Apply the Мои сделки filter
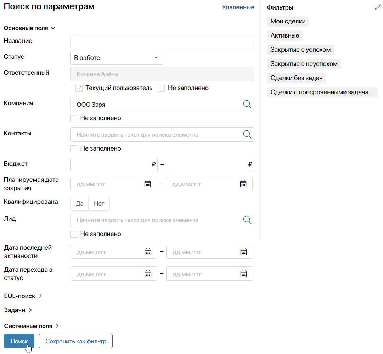This screenshot has height=354, width=383. tap(288, 21)
